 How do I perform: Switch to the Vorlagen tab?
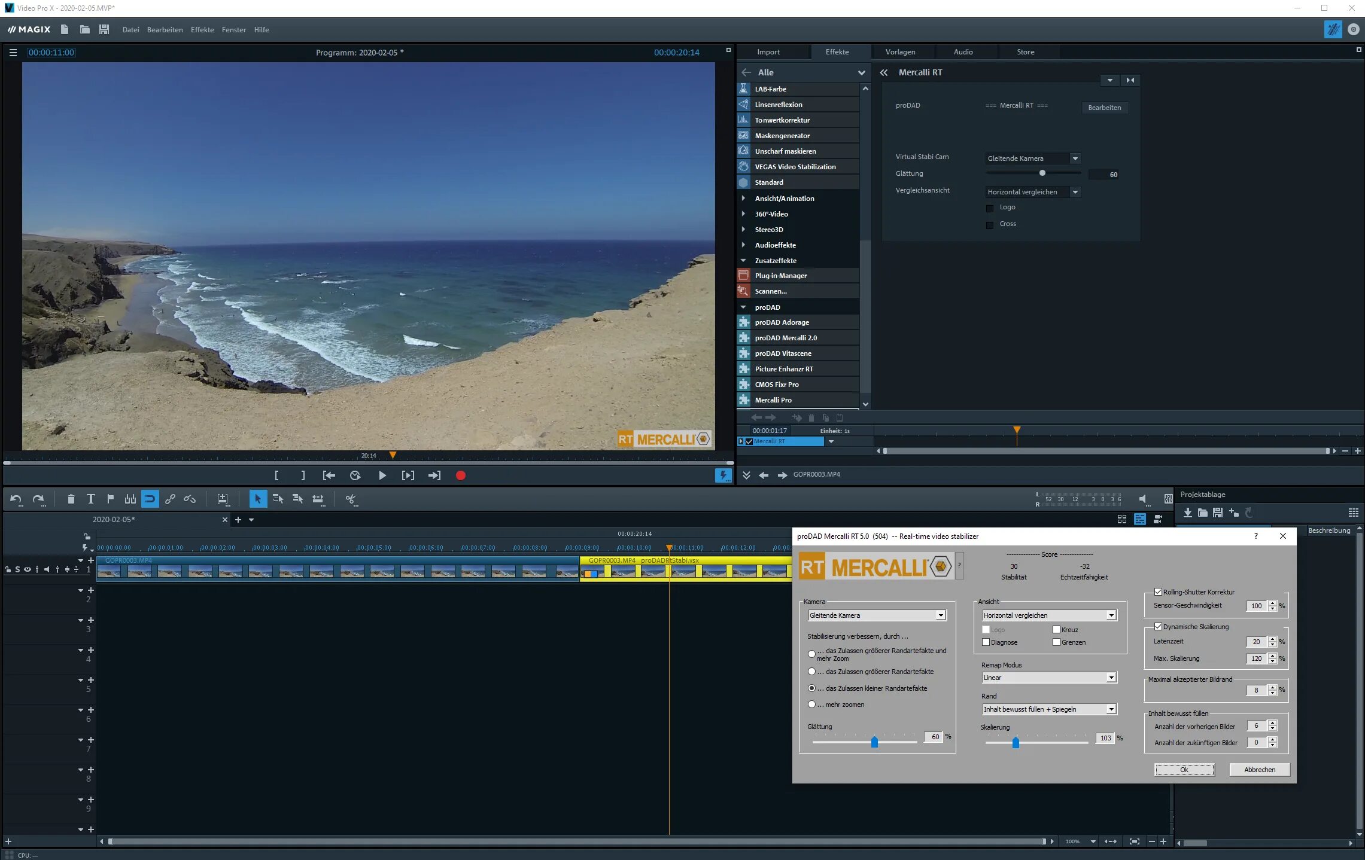[900, 52]
